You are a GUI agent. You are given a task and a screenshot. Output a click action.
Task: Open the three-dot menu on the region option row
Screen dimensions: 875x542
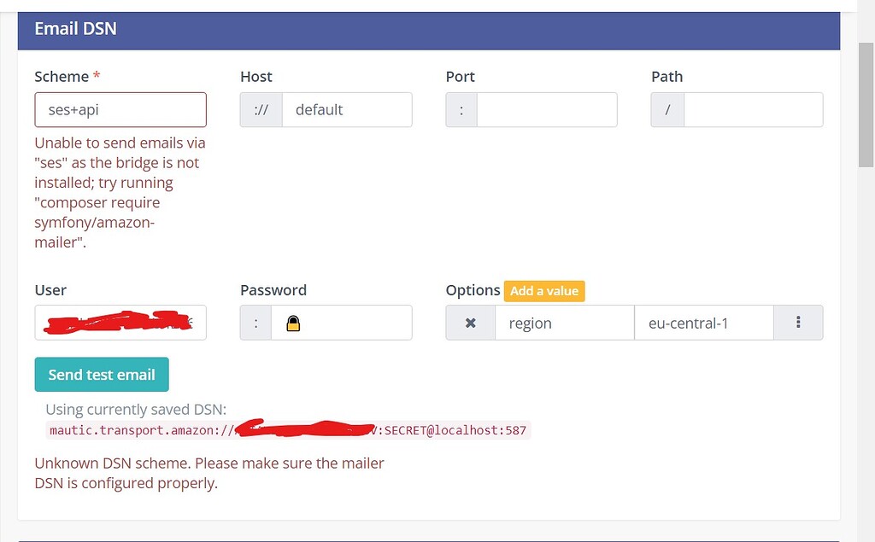[x=798, y=323]
